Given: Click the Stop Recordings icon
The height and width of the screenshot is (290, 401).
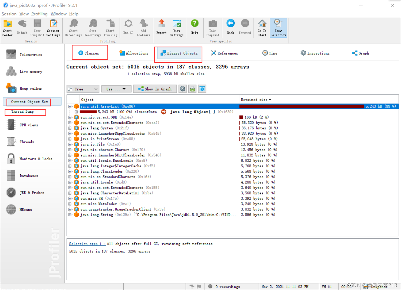Looking at the screenshot, I should coord(93,28).
